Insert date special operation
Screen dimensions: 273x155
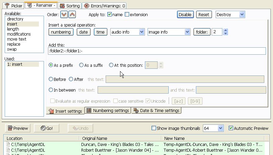[x=84, y=32]
